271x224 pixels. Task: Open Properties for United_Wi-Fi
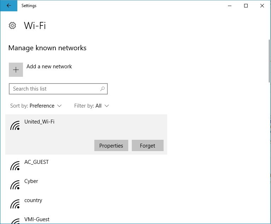111,145
